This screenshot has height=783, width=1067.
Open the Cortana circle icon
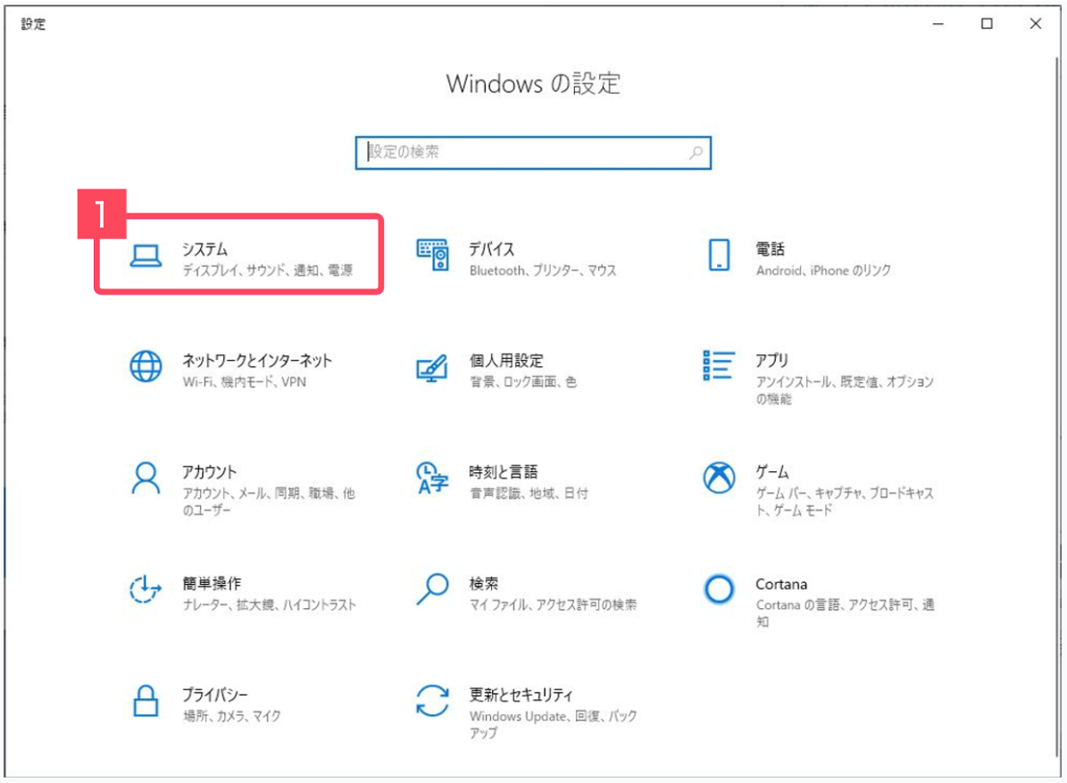click(x=720, y=589)
